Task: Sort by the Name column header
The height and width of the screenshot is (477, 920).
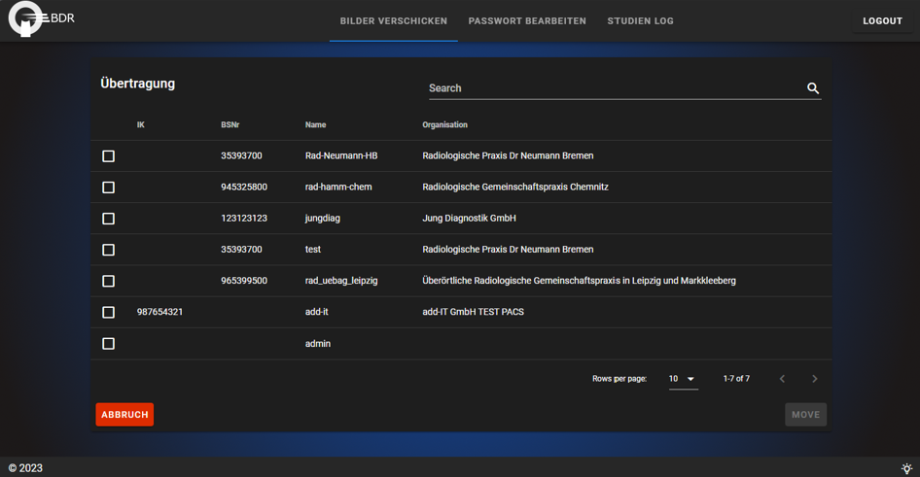Action: 316,124
